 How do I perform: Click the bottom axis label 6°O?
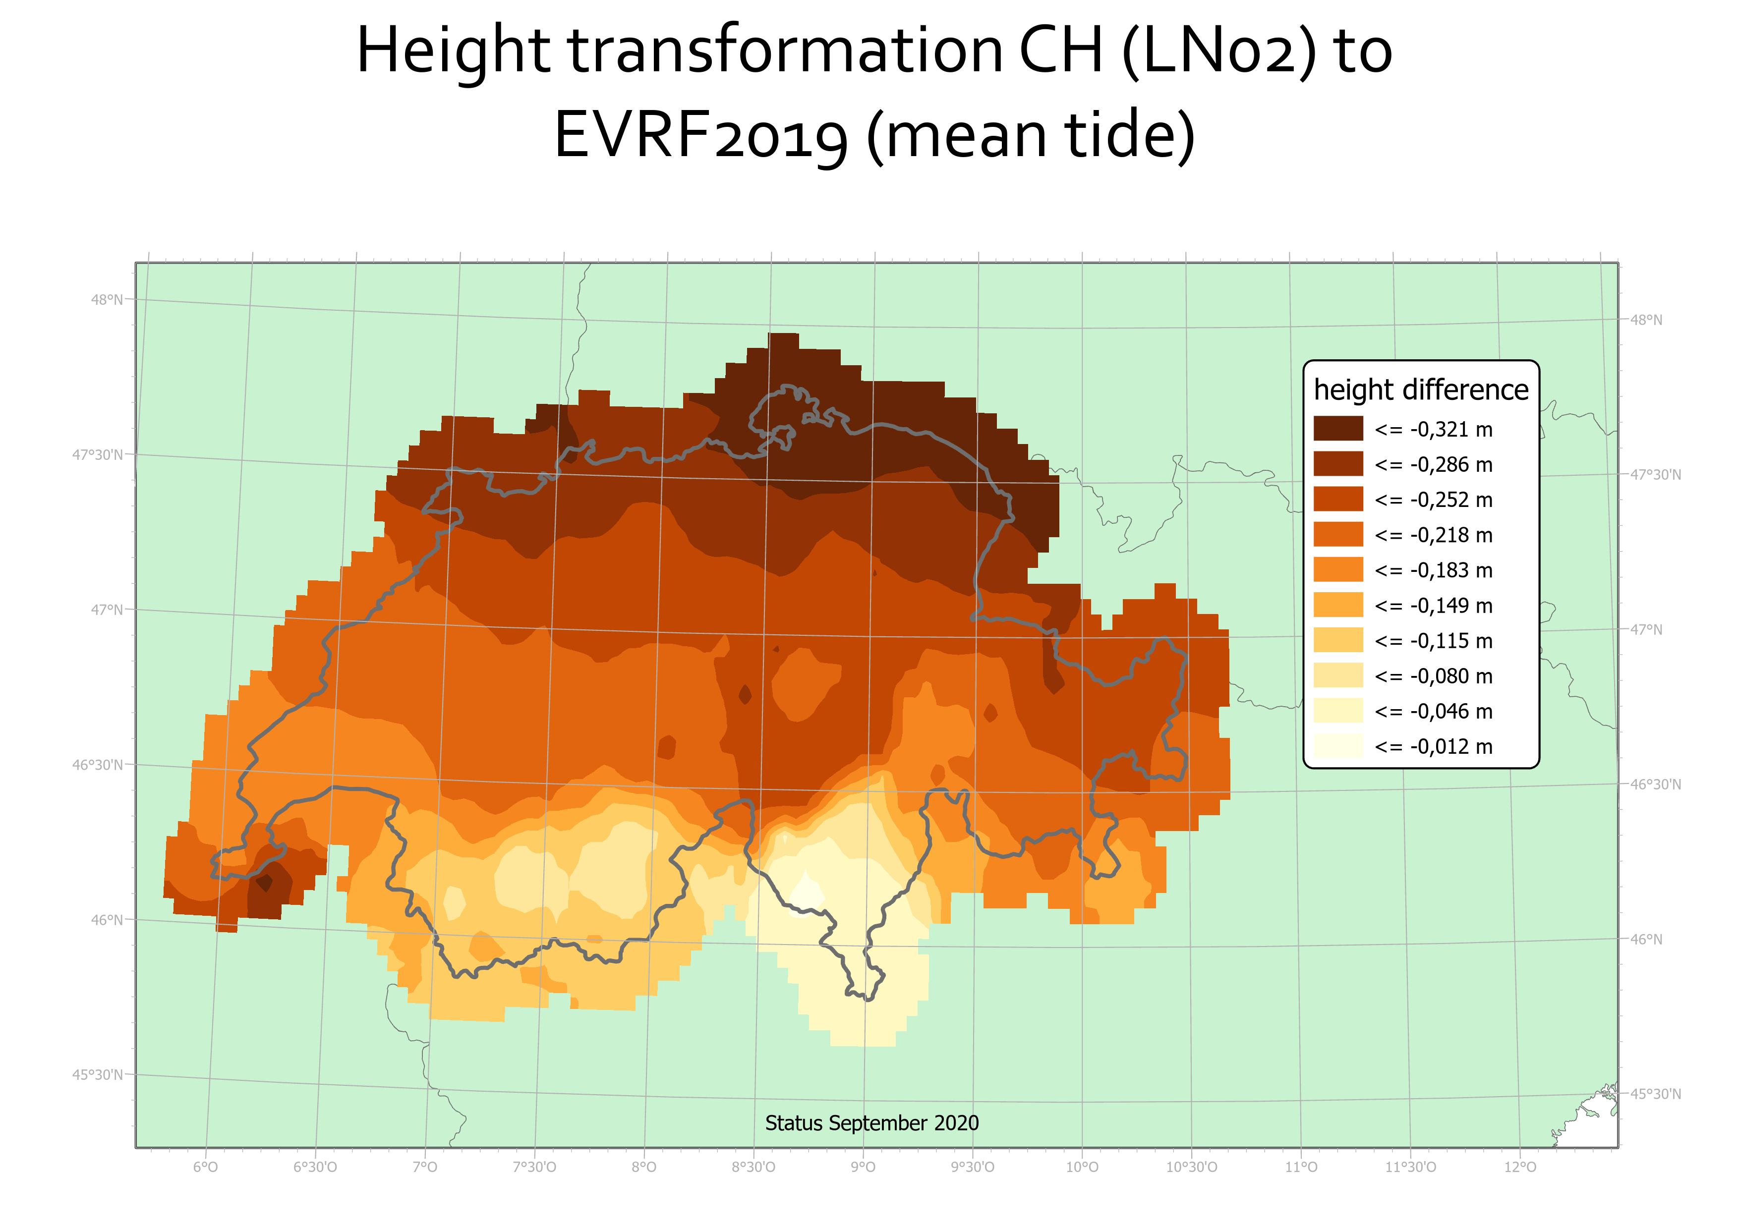coord(205,1167)
